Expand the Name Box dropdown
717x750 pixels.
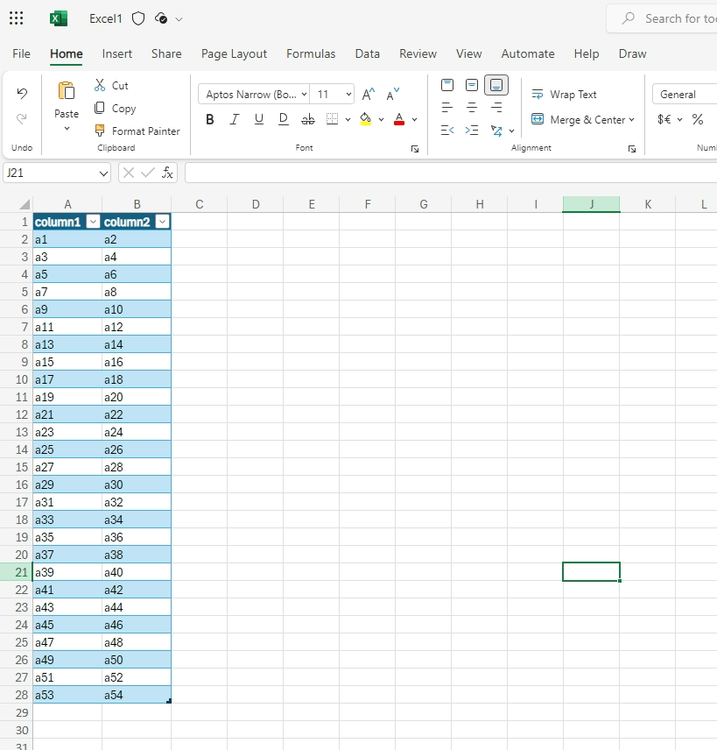[103, 173]
